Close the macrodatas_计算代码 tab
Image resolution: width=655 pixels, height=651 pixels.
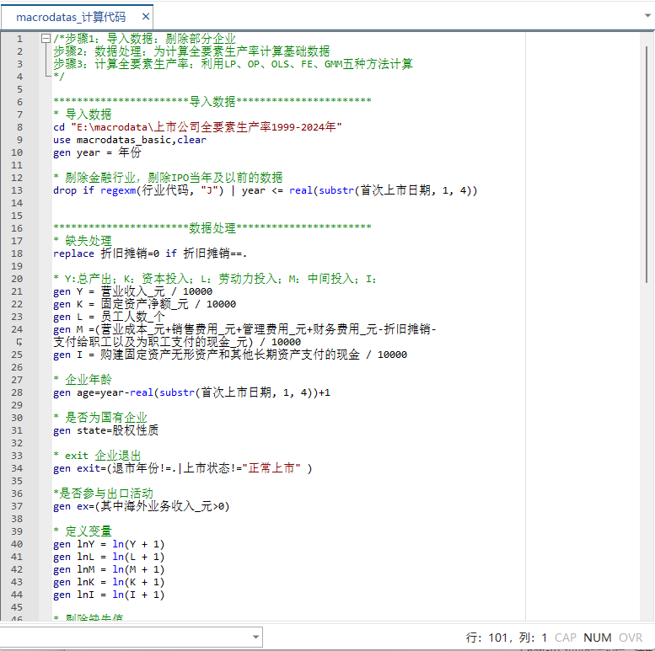(145, 16)
